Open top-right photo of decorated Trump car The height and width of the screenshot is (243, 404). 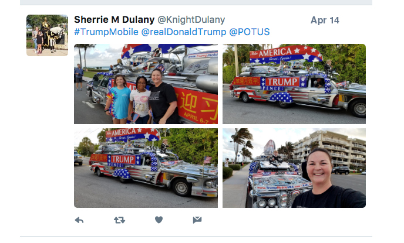pos(294,84)
